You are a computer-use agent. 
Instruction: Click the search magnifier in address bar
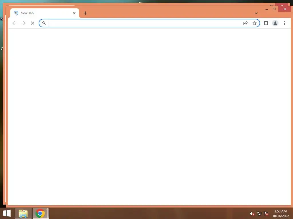click(x=44, y=23)
